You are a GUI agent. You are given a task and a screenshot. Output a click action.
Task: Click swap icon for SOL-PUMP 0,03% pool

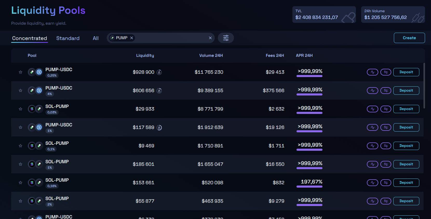tap(386, 109)
